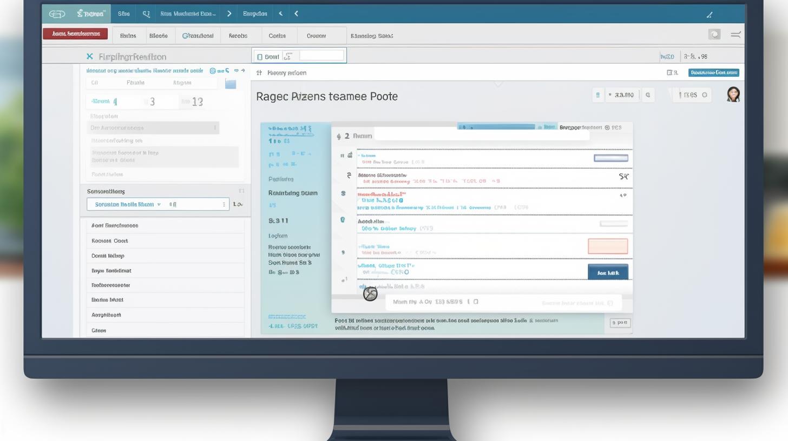Click the gray square icon near top right

pos(714,35)
